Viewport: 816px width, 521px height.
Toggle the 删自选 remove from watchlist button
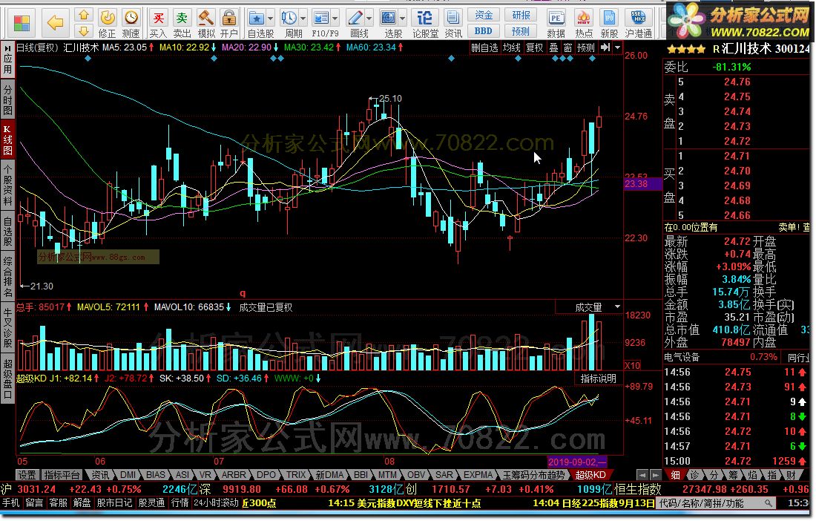pos(484,48)
